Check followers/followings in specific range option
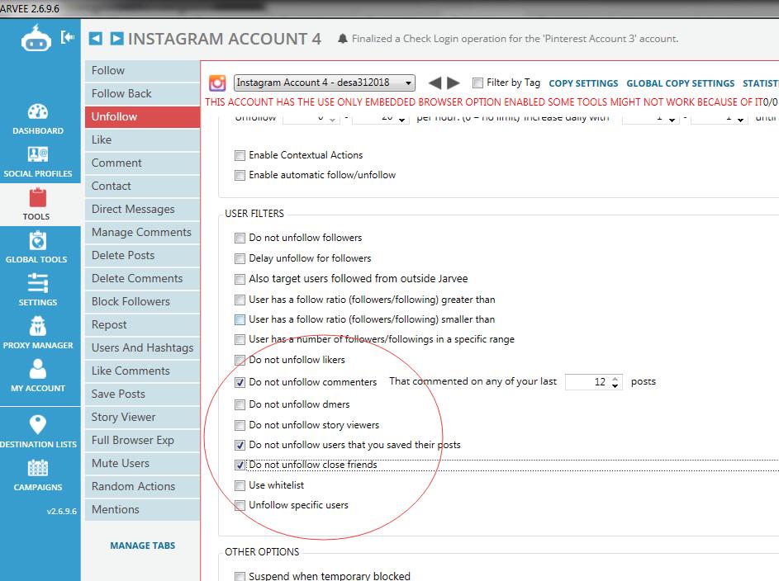The image size is (779, 581). click(x=240, y=339)
